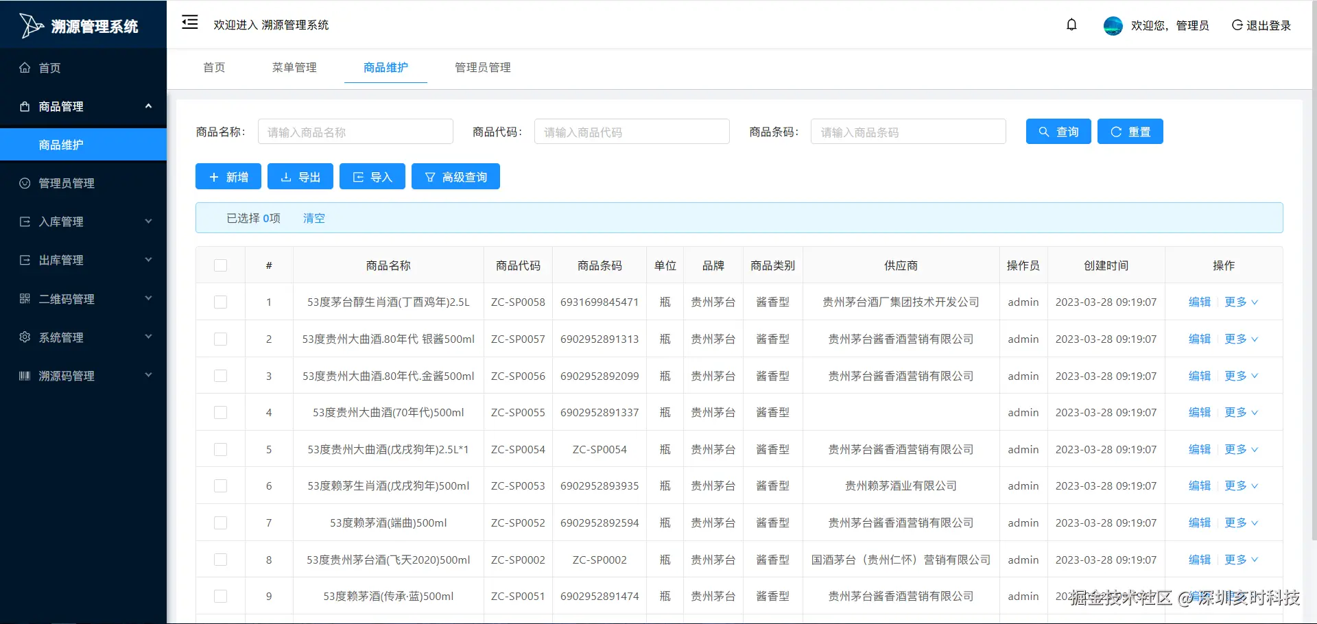This screenshot has height=624, width=1317.
Task: Expand the 二维码管理 sidebar menu chevron
Action: click(x=148, y=298)
